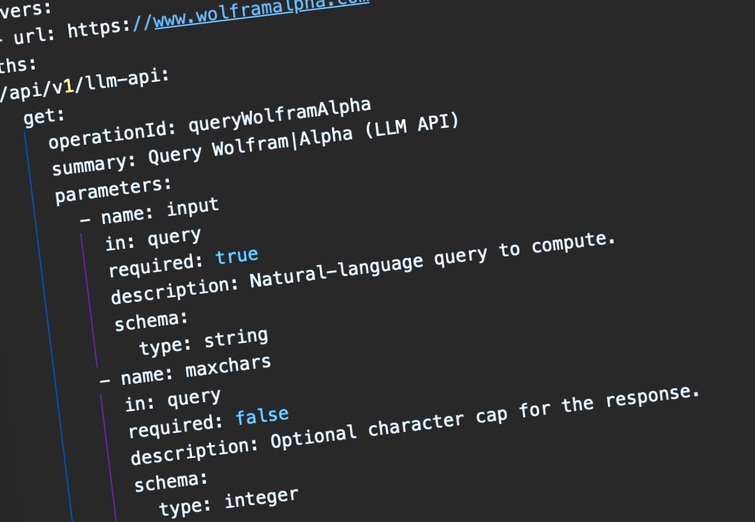Click the string type value

236,338
